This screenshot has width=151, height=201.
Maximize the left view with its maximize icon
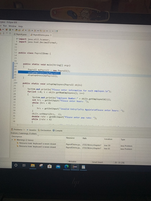10,34
